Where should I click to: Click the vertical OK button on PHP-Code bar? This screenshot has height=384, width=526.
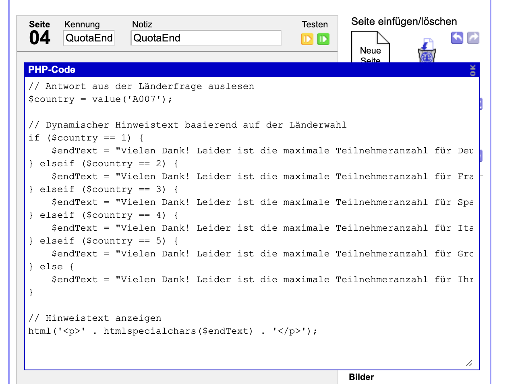coord(473,70)
